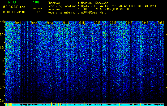Image resolution: width=167 pixels, height=106 pixels.
Task: Click the 0.8 frequency axis label
Action: coord(2,74)
